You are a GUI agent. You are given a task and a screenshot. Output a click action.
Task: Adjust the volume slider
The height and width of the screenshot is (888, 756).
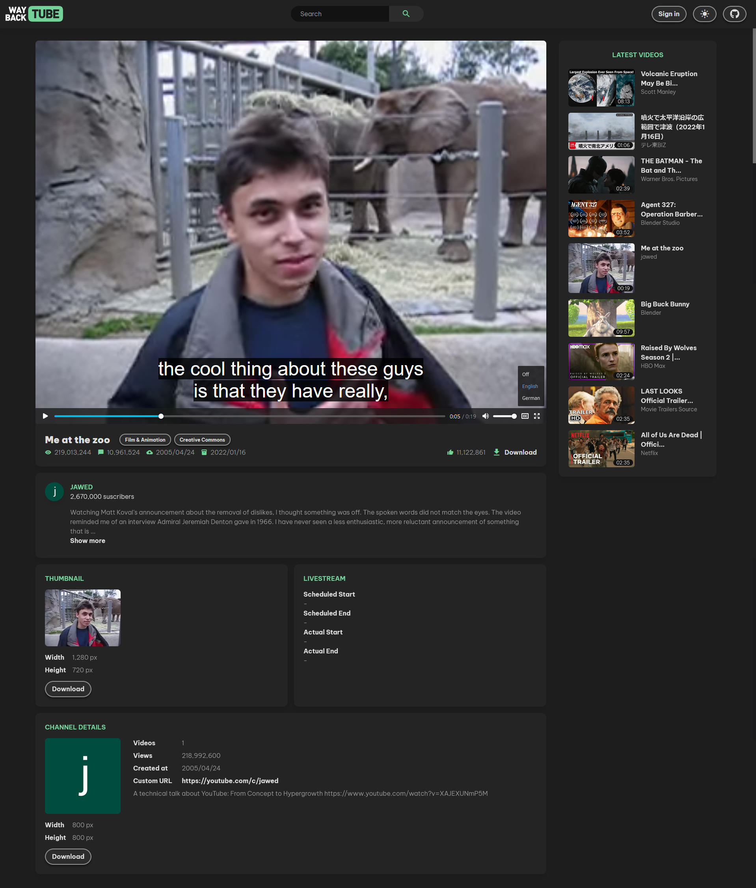click(504, 416)
